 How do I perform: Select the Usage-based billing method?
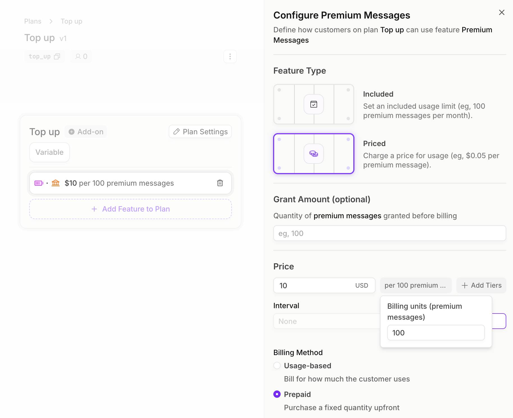click(x=277, y=365)
